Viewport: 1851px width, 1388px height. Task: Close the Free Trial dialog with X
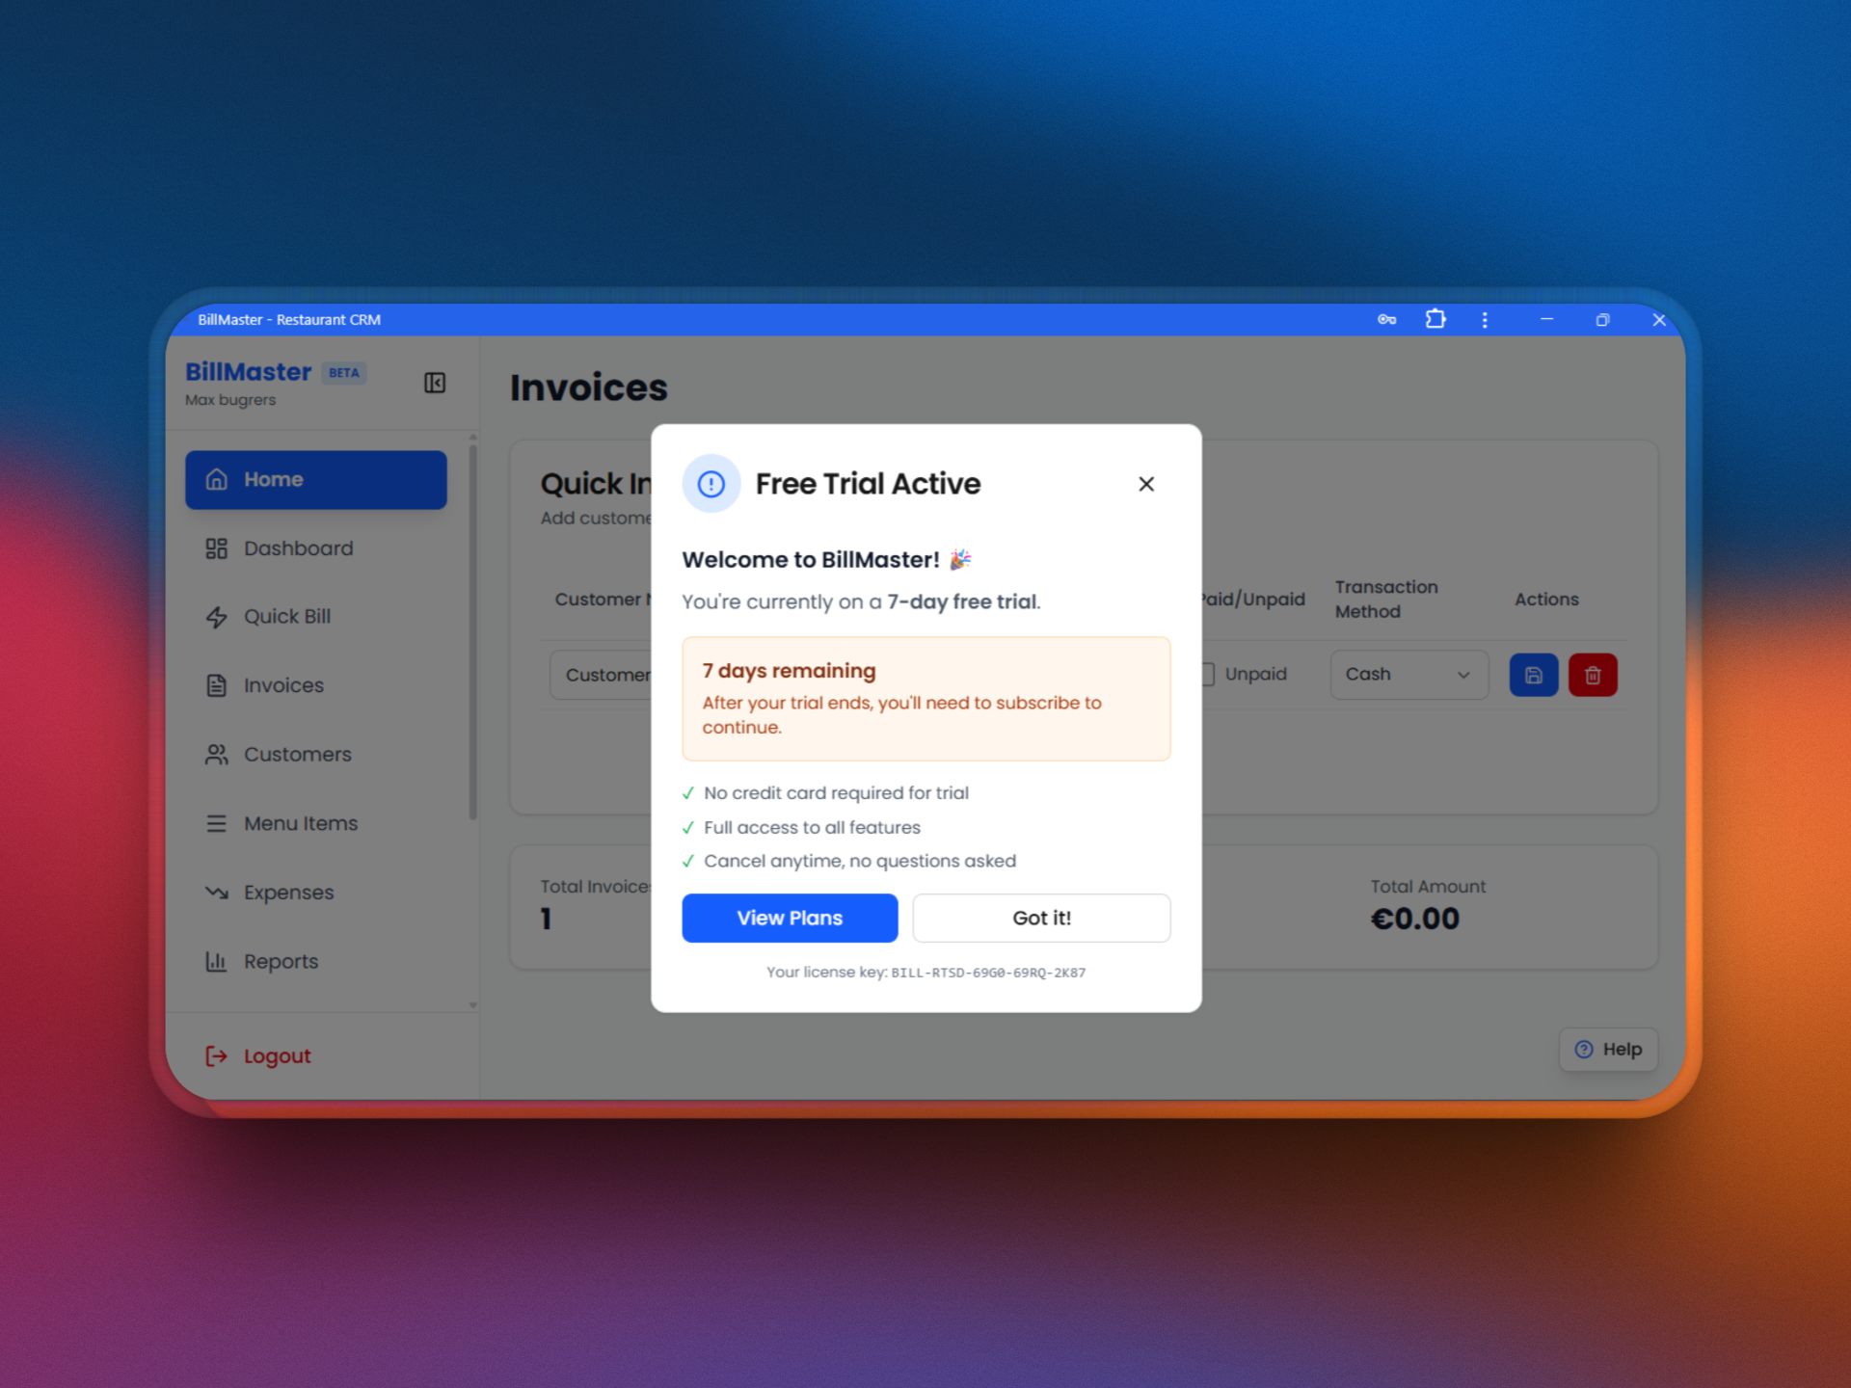(1145, 484)
